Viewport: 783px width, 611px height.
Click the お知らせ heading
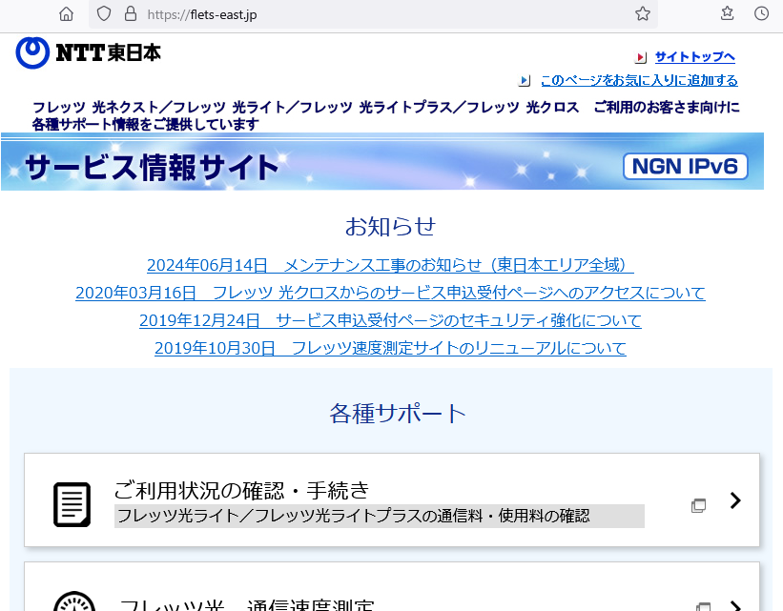[390, 226]
